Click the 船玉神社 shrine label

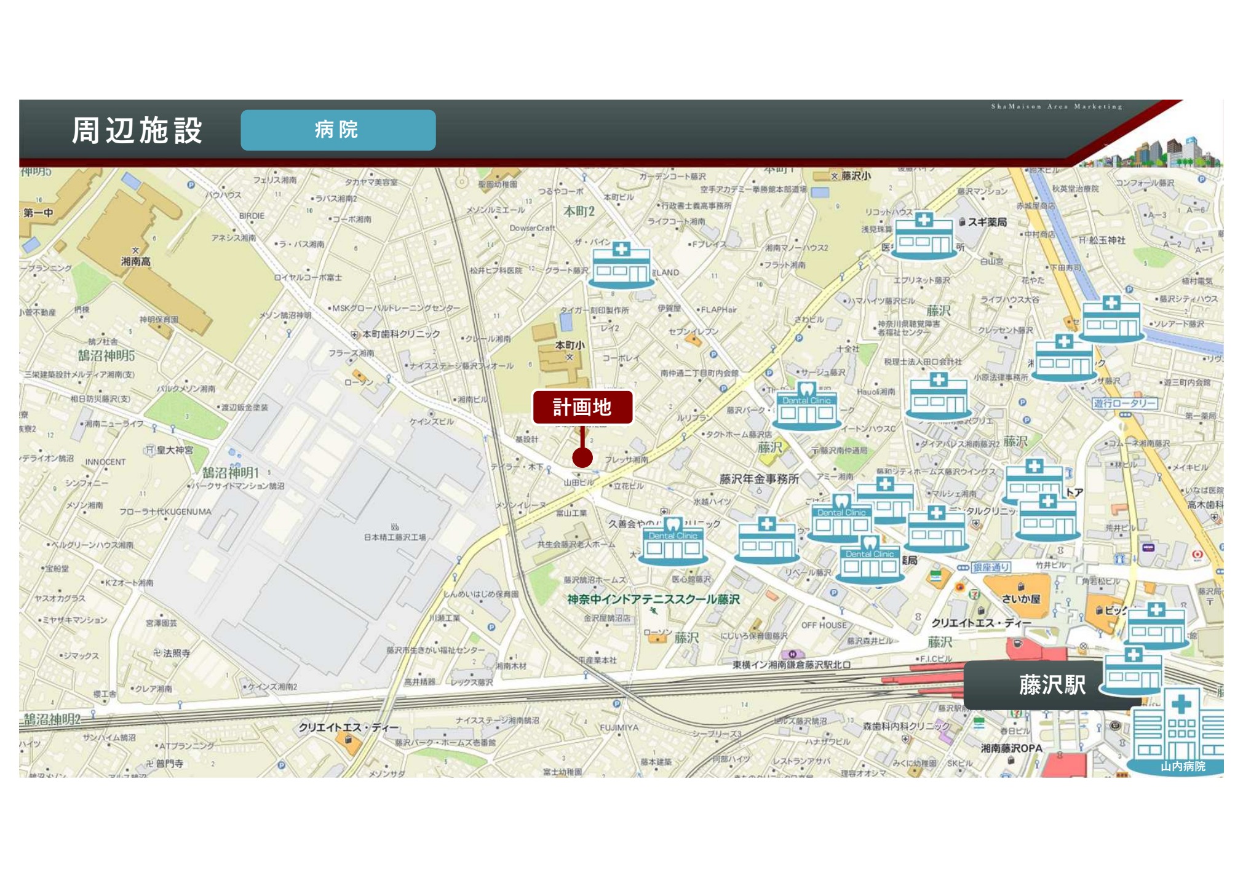[1107, 240]
